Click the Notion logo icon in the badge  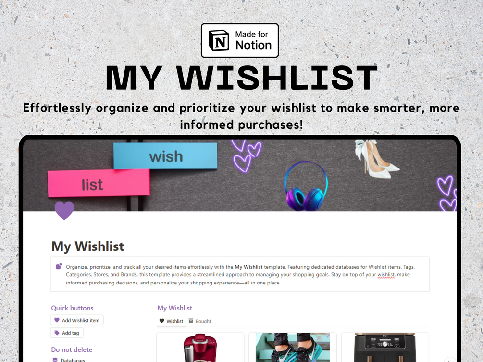coord(219,40)
